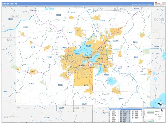Click ZIP code label 53597
Viewport: 167px width, 125px height.
(x=70, y=33)
